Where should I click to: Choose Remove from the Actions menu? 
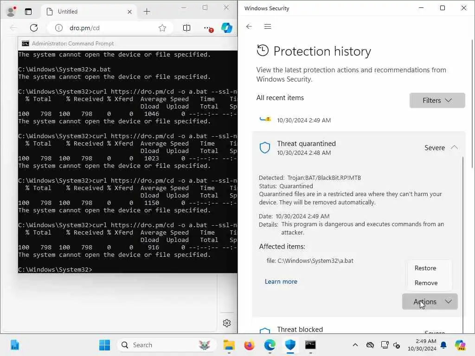tap(426, 283)
